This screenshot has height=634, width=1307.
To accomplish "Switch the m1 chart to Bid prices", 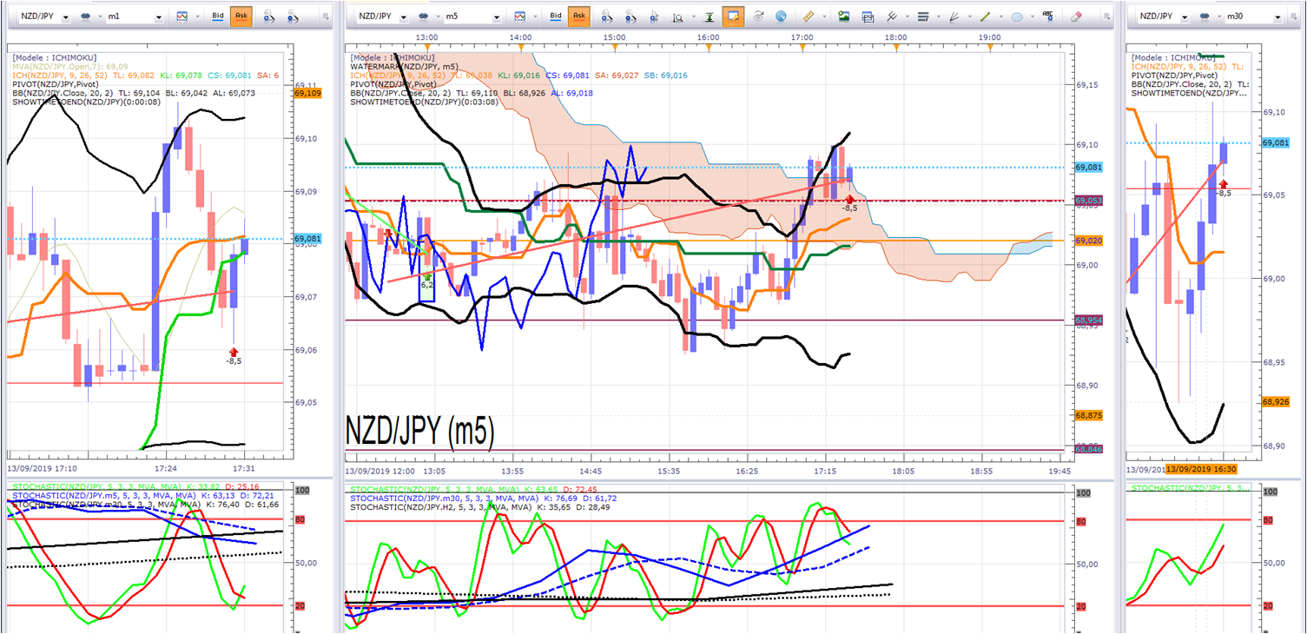I will [217, 17].
